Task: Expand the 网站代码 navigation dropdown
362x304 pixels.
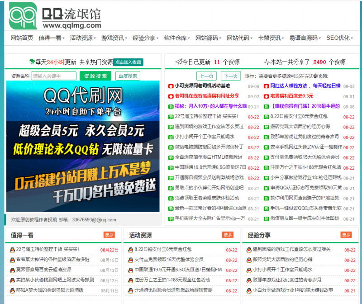Action: (240, 38)
